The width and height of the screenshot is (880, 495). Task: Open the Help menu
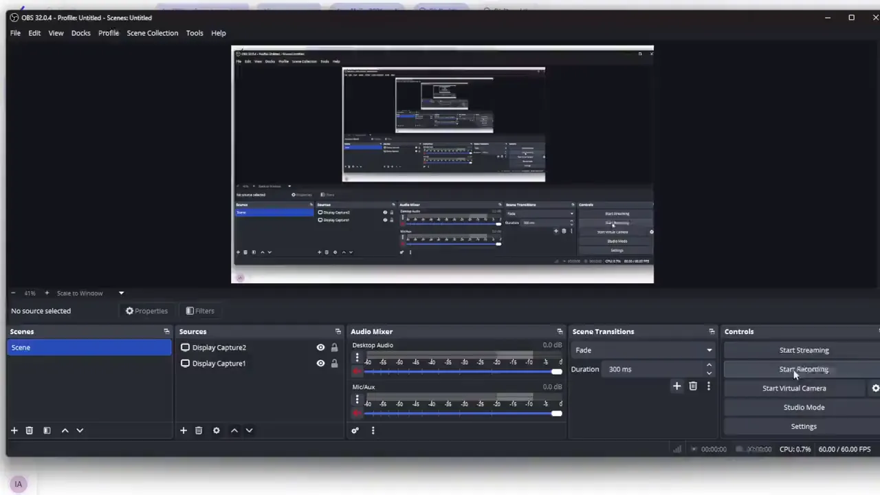219,33
